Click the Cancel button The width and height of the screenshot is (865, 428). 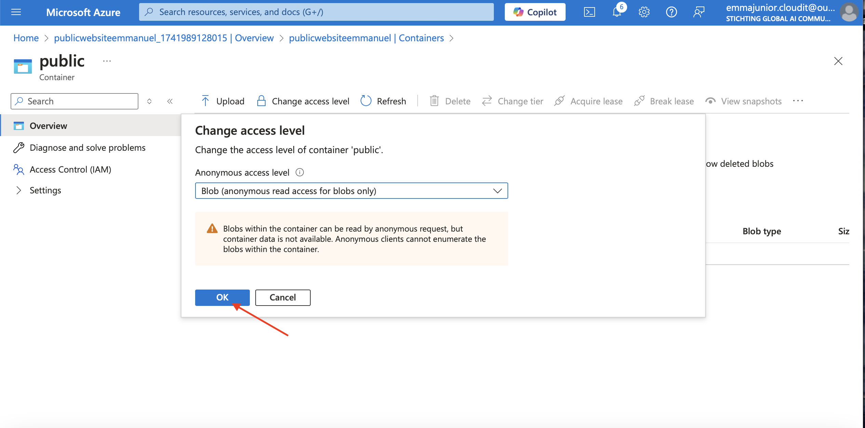pos(283,297)
